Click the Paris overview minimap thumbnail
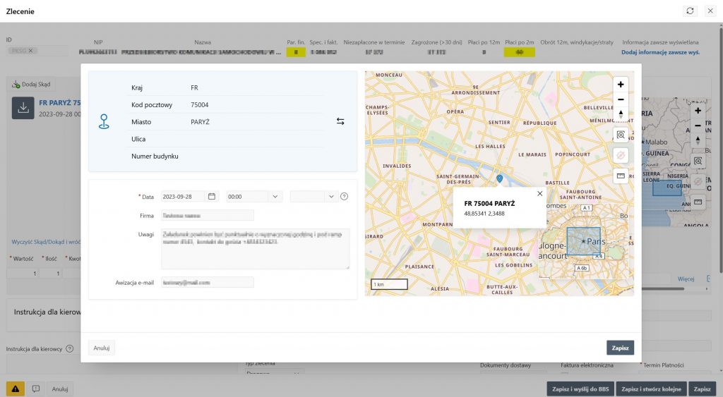 pos(583,250)
